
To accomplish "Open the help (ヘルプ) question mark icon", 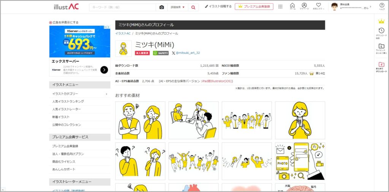I will 381,6.
